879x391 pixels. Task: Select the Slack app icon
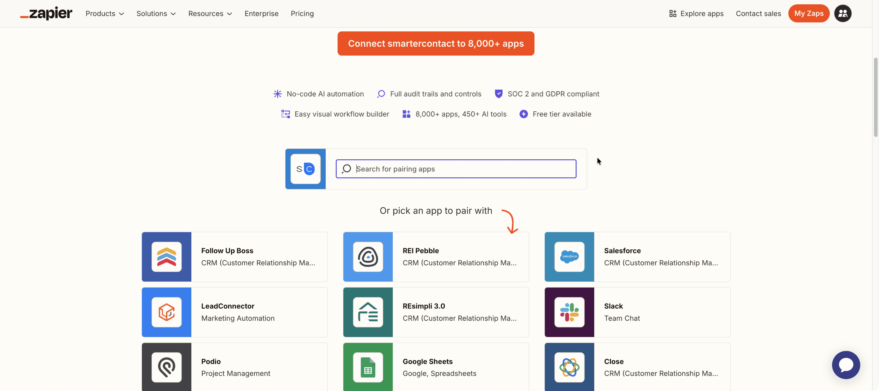pos(569,312)
